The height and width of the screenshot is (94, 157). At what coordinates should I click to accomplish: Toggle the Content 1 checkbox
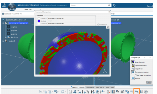point(39,18)
